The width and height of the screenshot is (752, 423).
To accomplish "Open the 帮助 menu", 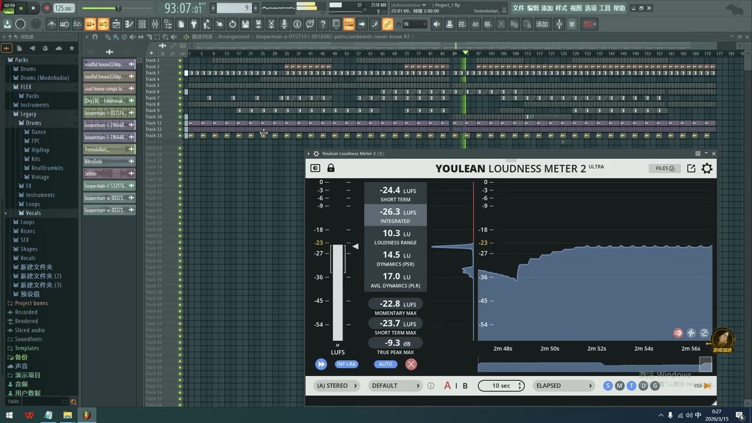I will pos(619,8).
